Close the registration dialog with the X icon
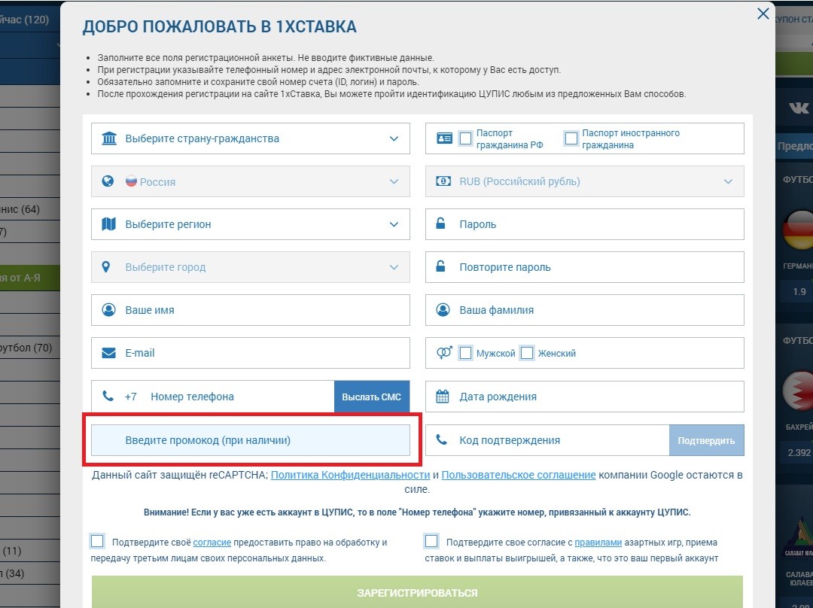 point(763,14)
